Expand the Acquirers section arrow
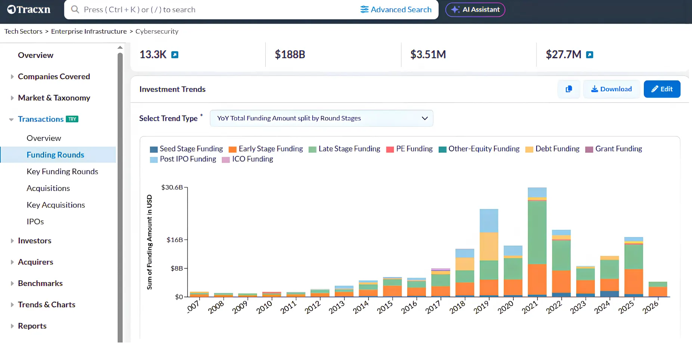Image resolution: width=692 pixels, height=344 pixels. [12, 262]
